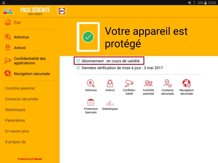Click the Antivol padlock icon in sidebar
The width and height of the screenshot is (218, 163).
point(8,48)
